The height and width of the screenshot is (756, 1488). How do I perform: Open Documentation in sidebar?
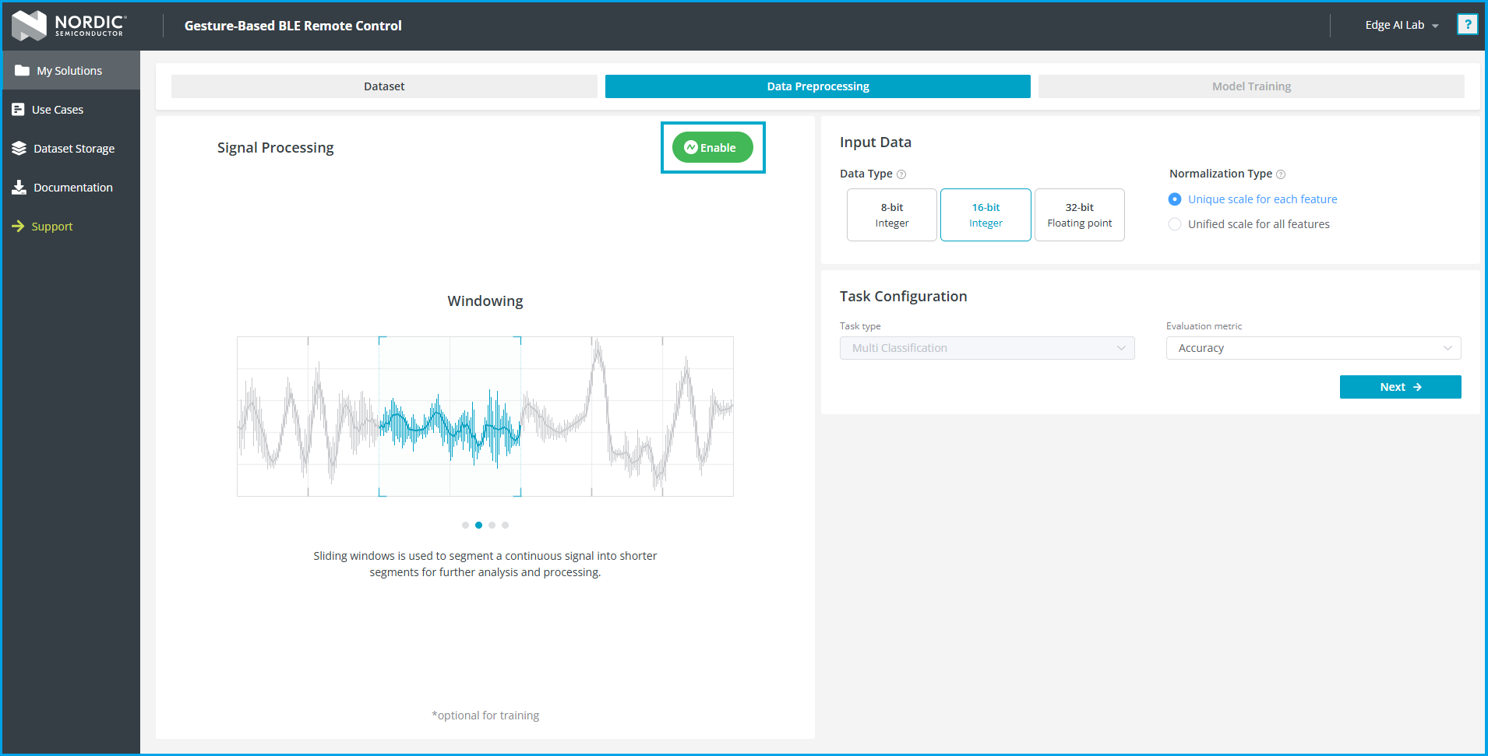(70, 188)
